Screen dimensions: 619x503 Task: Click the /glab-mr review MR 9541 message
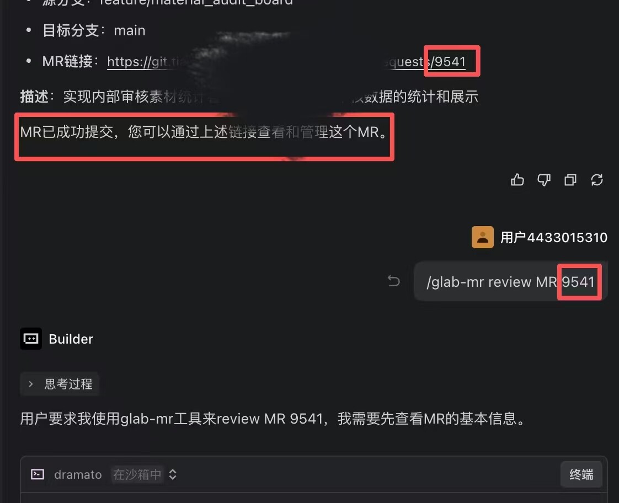510,282
